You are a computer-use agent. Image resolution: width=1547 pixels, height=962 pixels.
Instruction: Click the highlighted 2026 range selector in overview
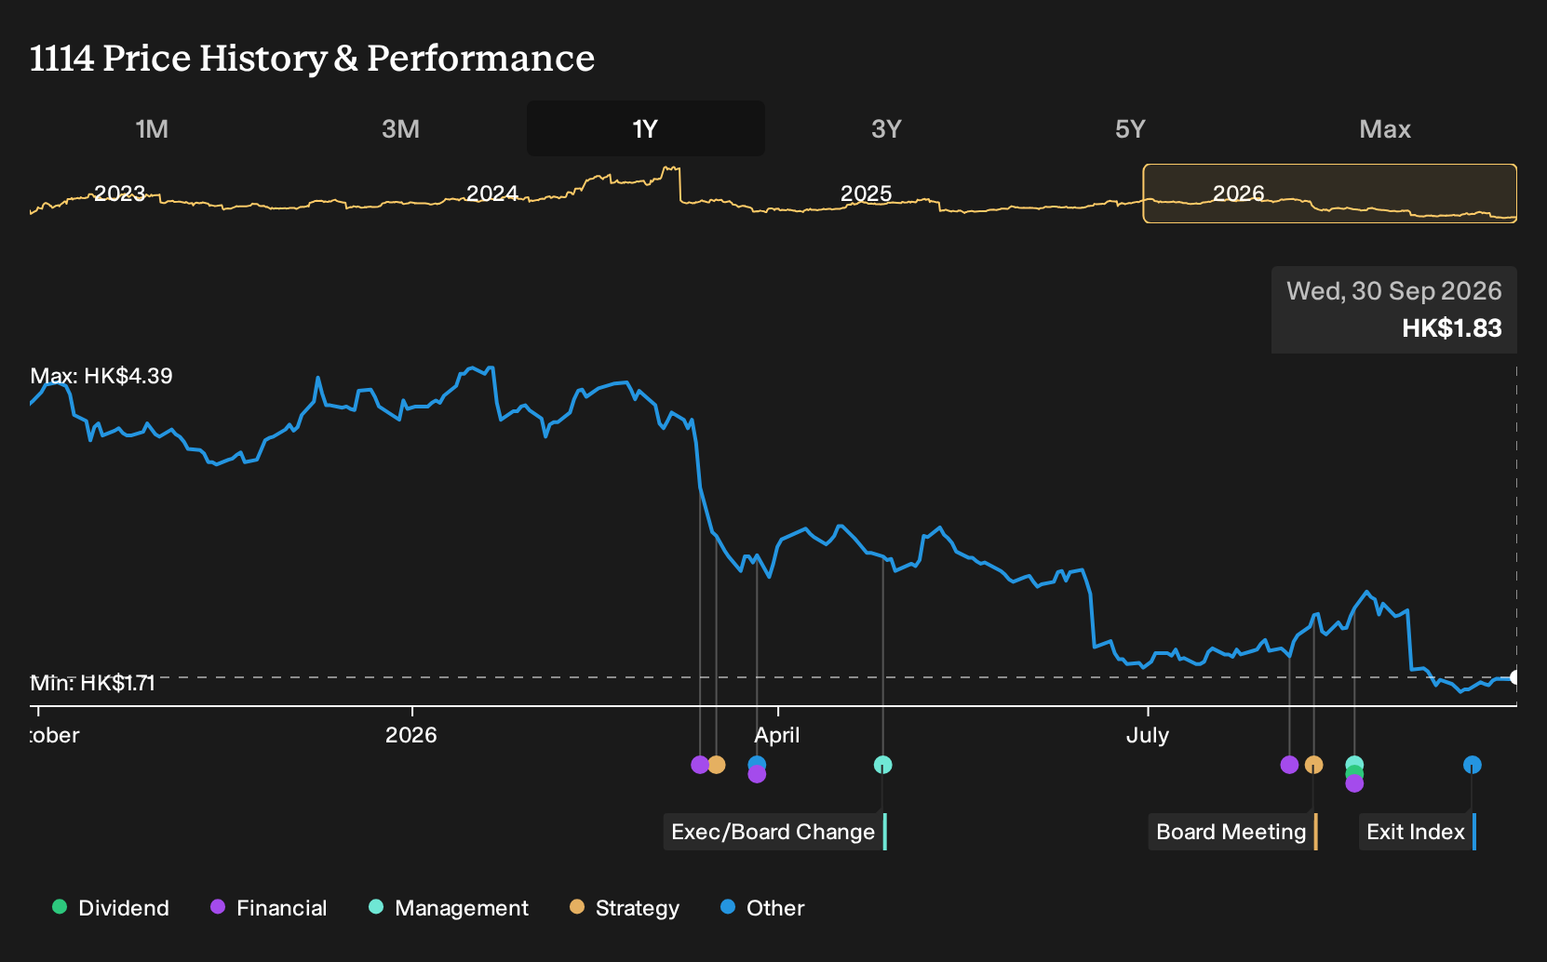1330,194
